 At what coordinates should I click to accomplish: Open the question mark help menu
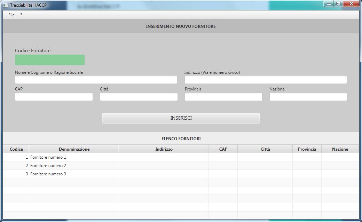click(21, 15)
